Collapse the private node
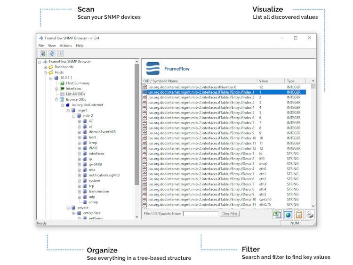The width and height of the screenshot is (353, 265). [x=68, y=208]
